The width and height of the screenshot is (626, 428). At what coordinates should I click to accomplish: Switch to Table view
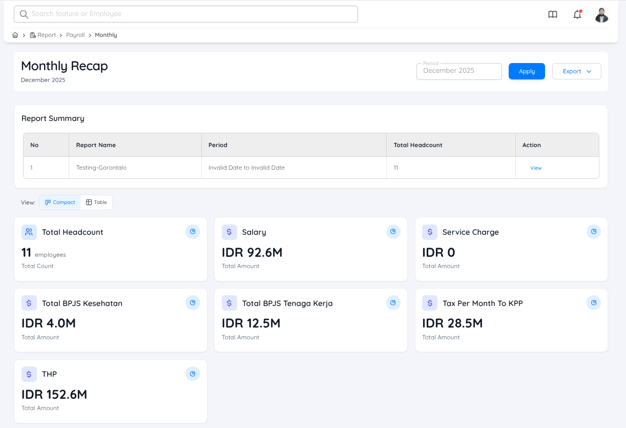(x=96, y=202)
